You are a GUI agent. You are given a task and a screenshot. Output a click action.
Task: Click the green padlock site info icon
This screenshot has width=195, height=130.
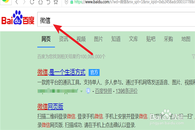click(x=71, y=2)
